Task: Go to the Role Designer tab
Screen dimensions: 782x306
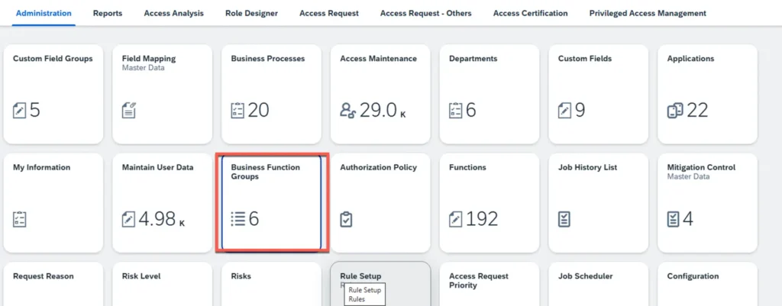Action: click(x=251, y=13)
